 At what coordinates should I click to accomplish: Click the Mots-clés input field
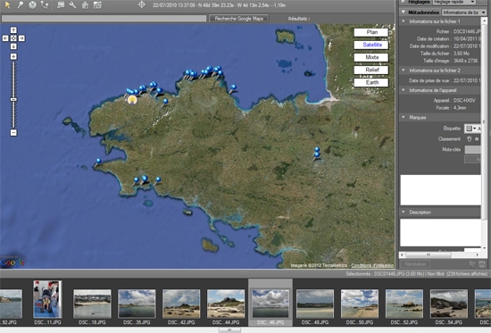(x=473, y=149)
